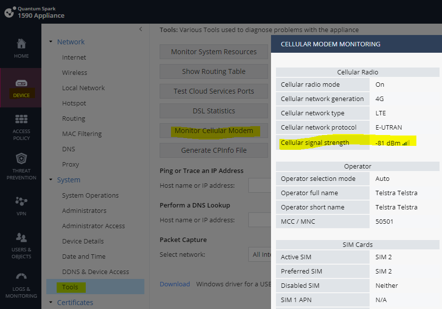Open the VPN section icon
The width and height of the screenshot is (442, 309).
21,201
